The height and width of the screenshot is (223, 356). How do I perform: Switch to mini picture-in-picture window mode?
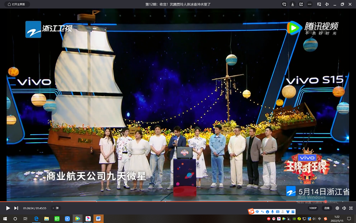coord(319,4)
